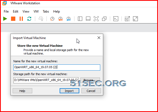Toggle the thumbnail bar panel icon
The height and width of the screenshot is (112, 158).
[88, 19]
